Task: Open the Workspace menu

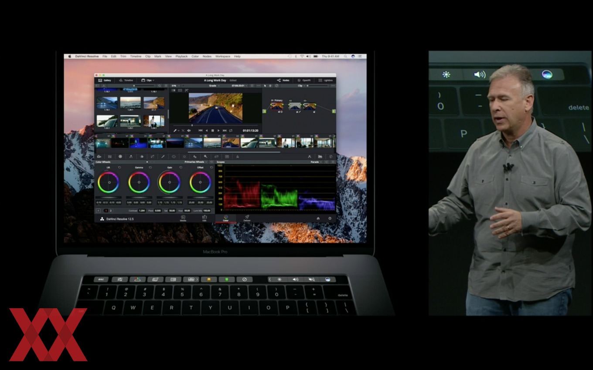Action: click(x=222, y=56)
